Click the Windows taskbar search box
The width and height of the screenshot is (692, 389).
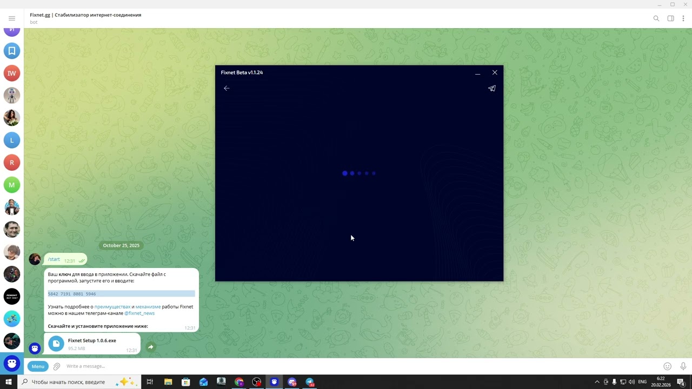pos(79,382)
